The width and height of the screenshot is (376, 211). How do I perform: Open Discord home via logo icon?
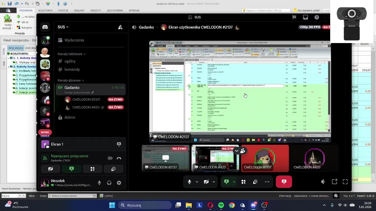(x=45, y=27)
